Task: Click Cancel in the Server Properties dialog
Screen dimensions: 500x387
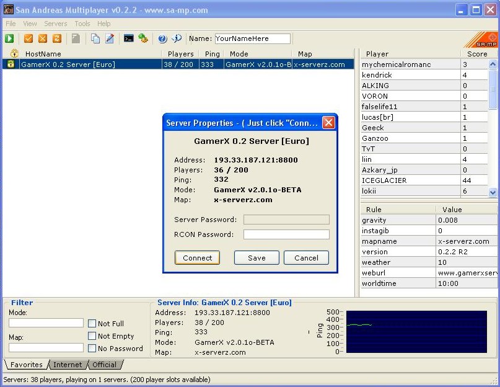Action: tap(306, 257)
